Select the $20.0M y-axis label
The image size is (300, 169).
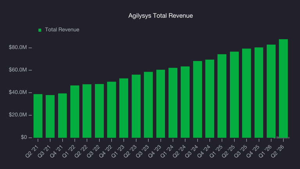point(18,115)
